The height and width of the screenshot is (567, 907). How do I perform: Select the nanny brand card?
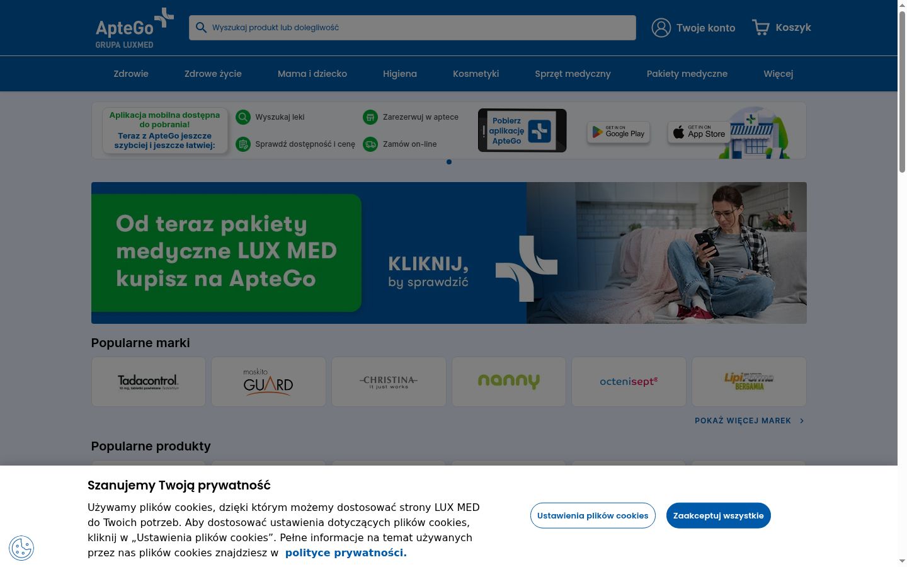pos(509,382)
